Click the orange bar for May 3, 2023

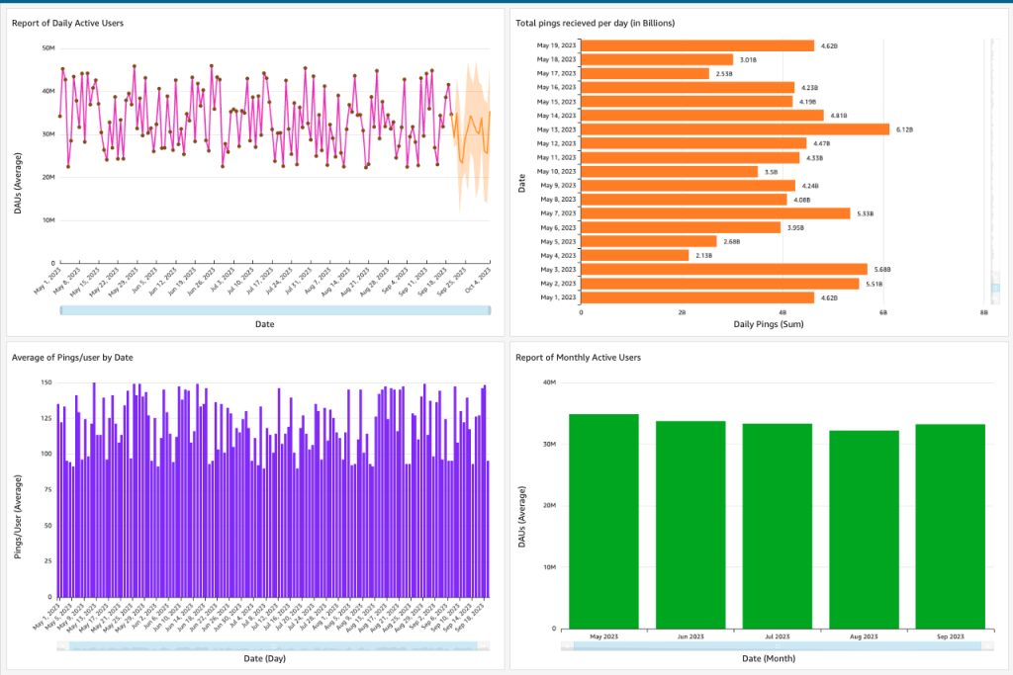(x=724, y=270)
